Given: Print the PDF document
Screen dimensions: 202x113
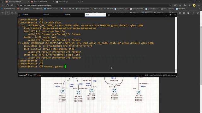Looking at the screenshot, I should pyautogui.click(x=180, y=13).
